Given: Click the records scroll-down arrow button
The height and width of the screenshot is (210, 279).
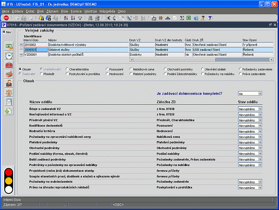Looking at the screenshot, I should tap(21, 55).
